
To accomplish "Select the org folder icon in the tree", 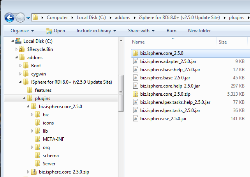I will click(x=37, y=147).
